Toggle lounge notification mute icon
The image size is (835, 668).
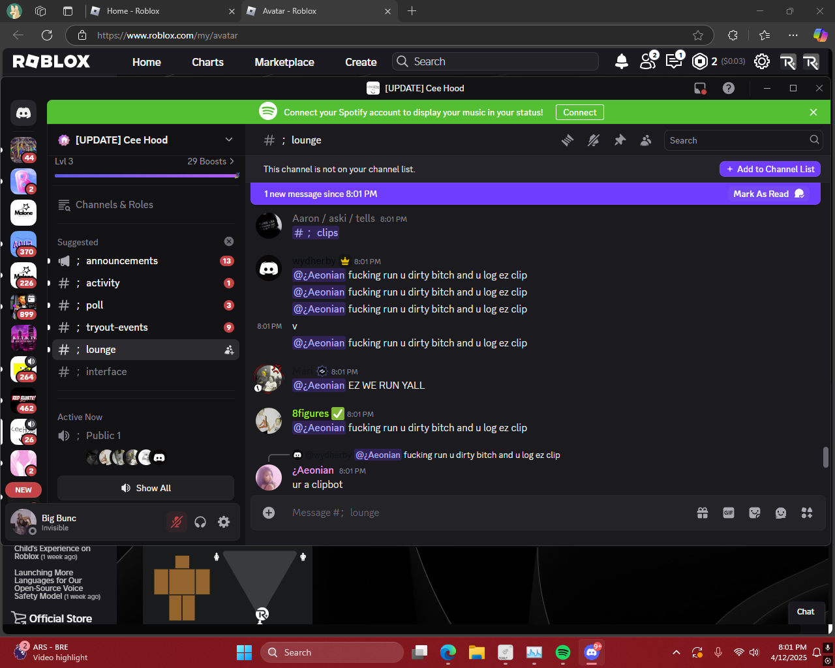(x=594, y=140)
